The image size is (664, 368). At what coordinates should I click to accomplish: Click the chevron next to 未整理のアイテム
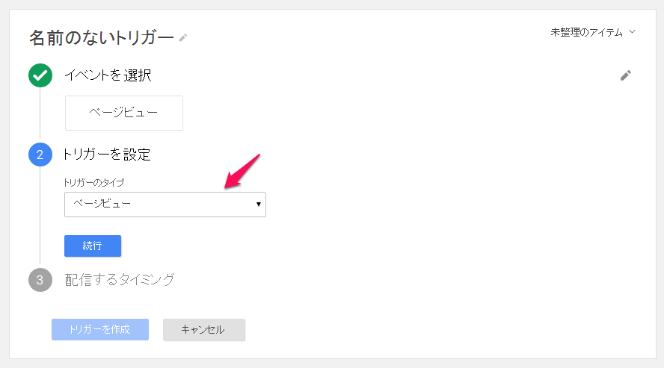633,32
